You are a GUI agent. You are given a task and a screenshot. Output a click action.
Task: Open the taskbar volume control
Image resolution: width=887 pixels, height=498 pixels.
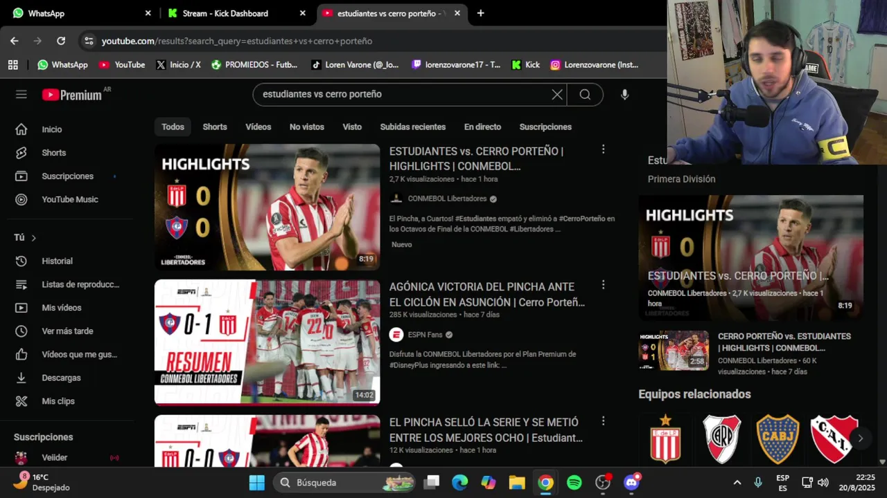click(823, 483)
